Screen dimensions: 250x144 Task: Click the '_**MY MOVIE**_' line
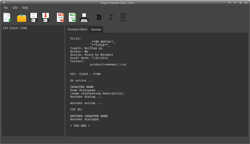(102, 42)
